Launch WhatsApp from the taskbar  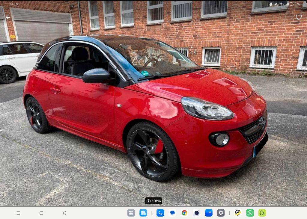tap(250, 213)
